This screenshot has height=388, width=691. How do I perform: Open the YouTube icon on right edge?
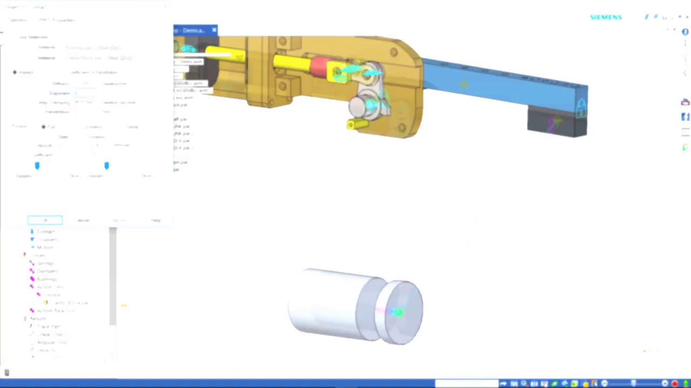685,102
